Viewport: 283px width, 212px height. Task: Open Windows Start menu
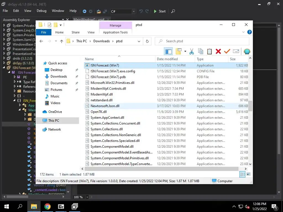click(7, 206)
